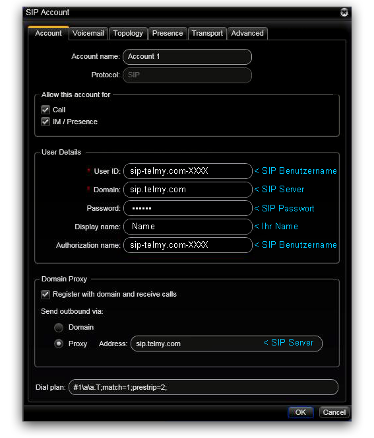Click the Dial plan input field
The image size is (374, 438).
[x=203, y=387]
